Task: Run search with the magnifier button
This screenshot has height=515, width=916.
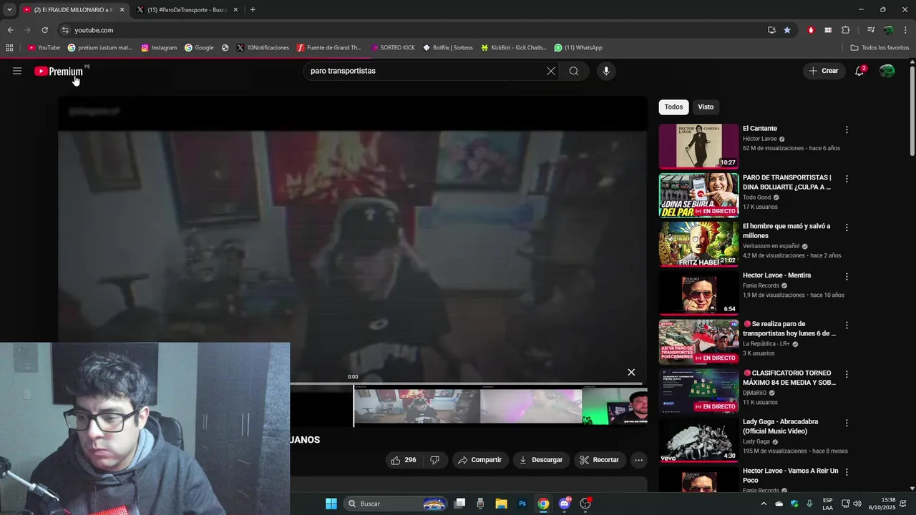Action: (x=574, y=71)
